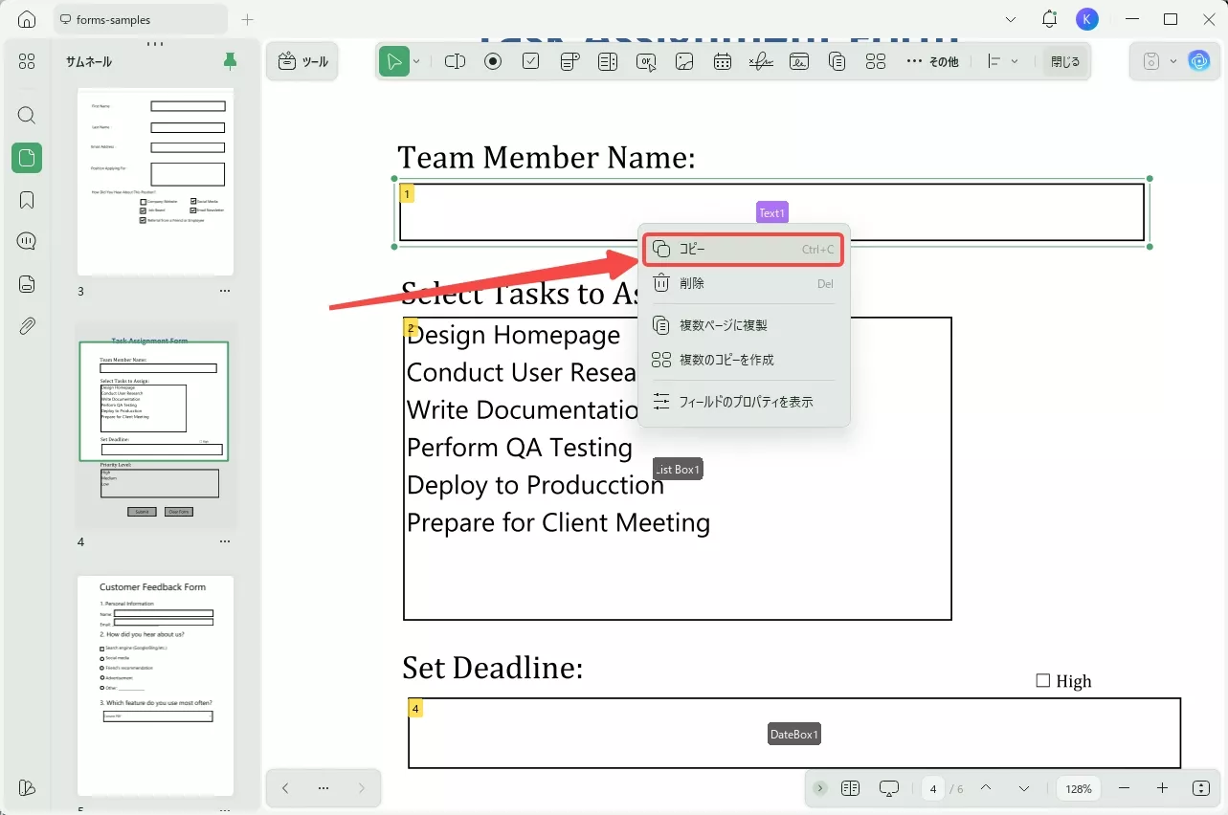1228x815 pixels.
Task: Open the form fields panel icon in sidebar
Action: 27,283
